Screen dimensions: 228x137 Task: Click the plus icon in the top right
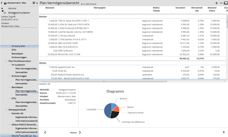pos(216,3)
